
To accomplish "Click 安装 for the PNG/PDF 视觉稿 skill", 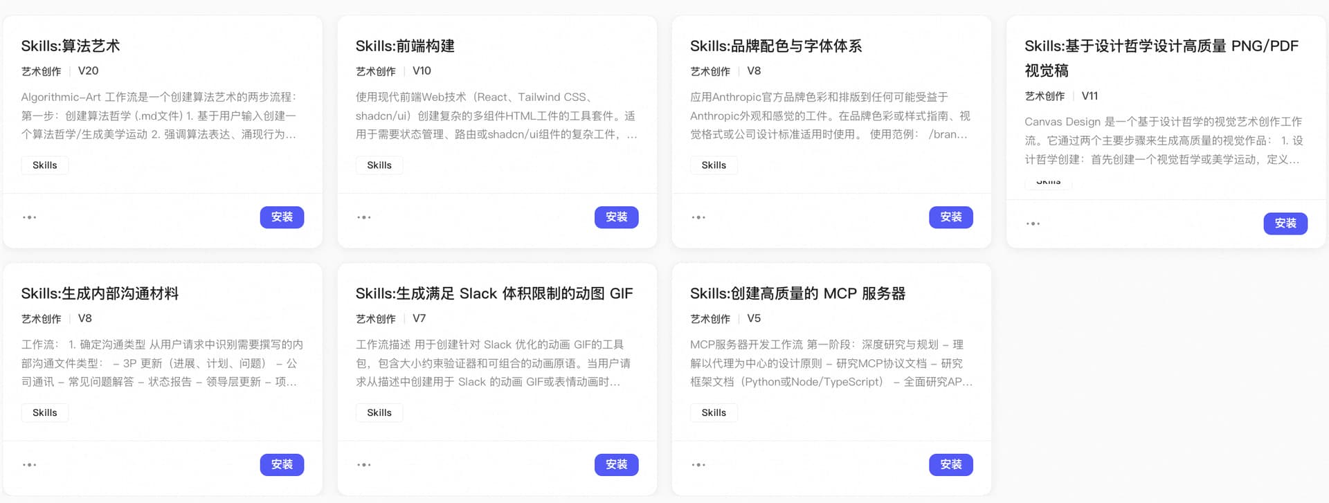I will pos(1285,223).
